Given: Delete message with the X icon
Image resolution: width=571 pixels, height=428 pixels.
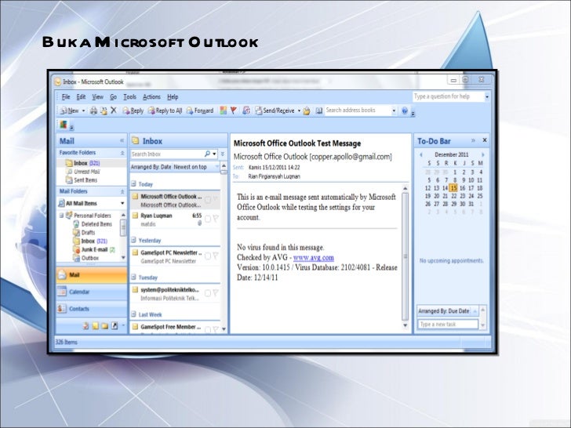Looking at the screenshot, I should tap(114, 111).
